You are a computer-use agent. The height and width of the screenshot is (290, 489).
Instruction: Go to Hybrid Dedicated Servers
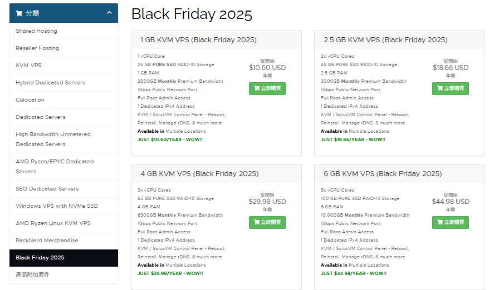click(x=50, y=83)
